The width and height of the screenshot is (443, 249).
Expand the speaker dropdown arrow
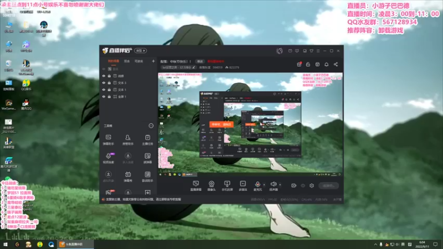[280, 185]
